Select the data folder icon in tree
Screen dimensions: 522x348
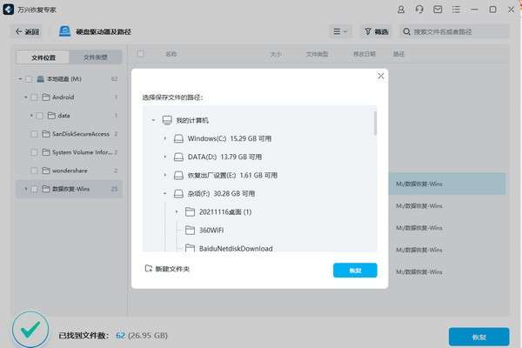(x=51, y=116)
